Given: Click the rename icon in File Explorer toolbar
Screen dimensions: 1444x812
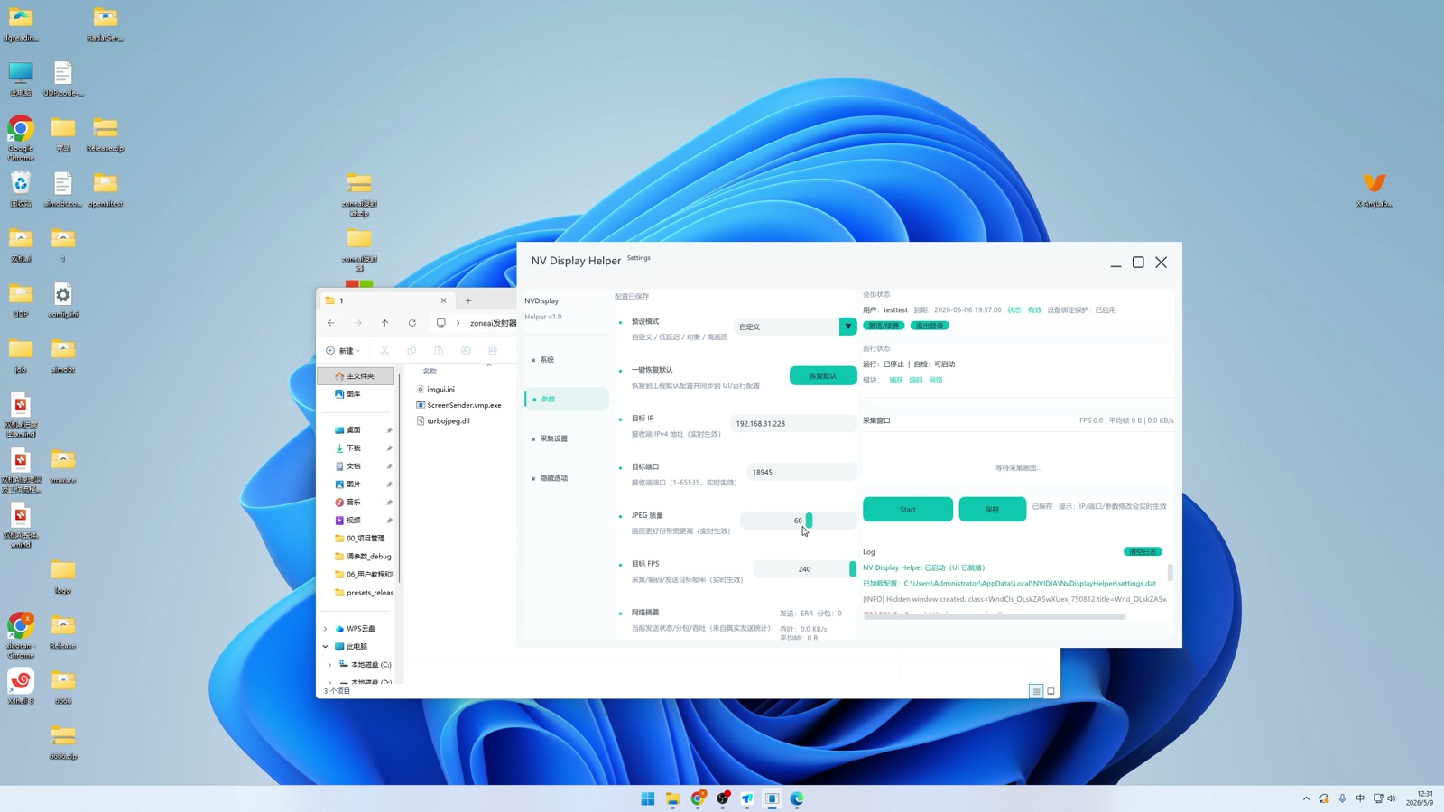Looking at the screenshot, I should click(466, 351).
